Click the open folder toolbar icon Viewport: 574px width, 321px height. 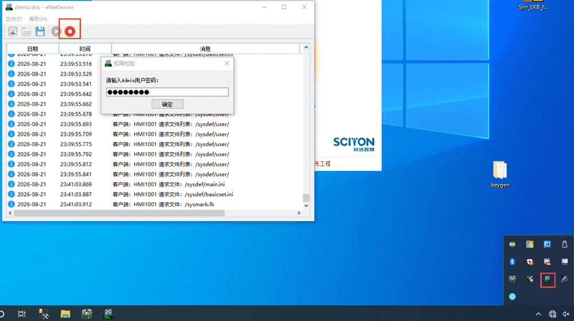(26, 32)
